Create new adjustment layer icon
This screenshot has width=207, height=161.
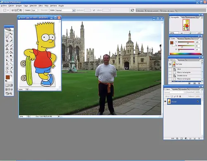[186, 138]
